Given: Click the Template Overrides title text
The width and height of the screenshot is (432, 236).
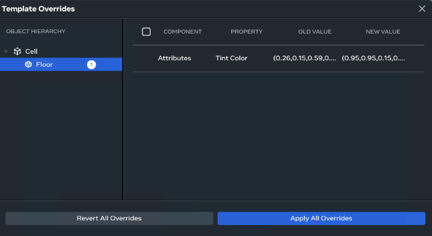Looking at the screenshot, I should tap(38, 9).
